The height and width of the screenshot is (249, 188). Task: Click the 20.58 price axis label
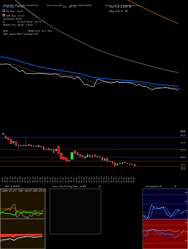(x=183, y=157)
